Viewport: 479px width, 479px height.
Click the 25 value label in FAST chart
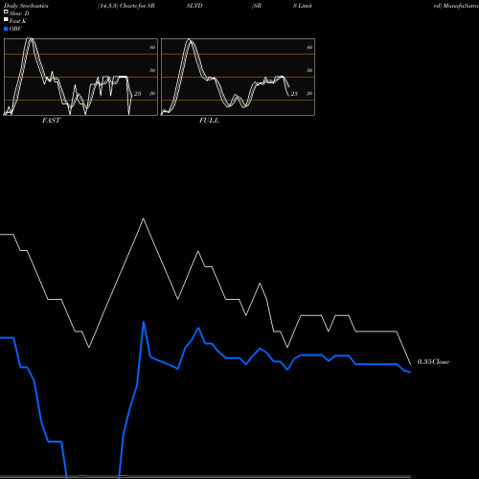point(137,94)
